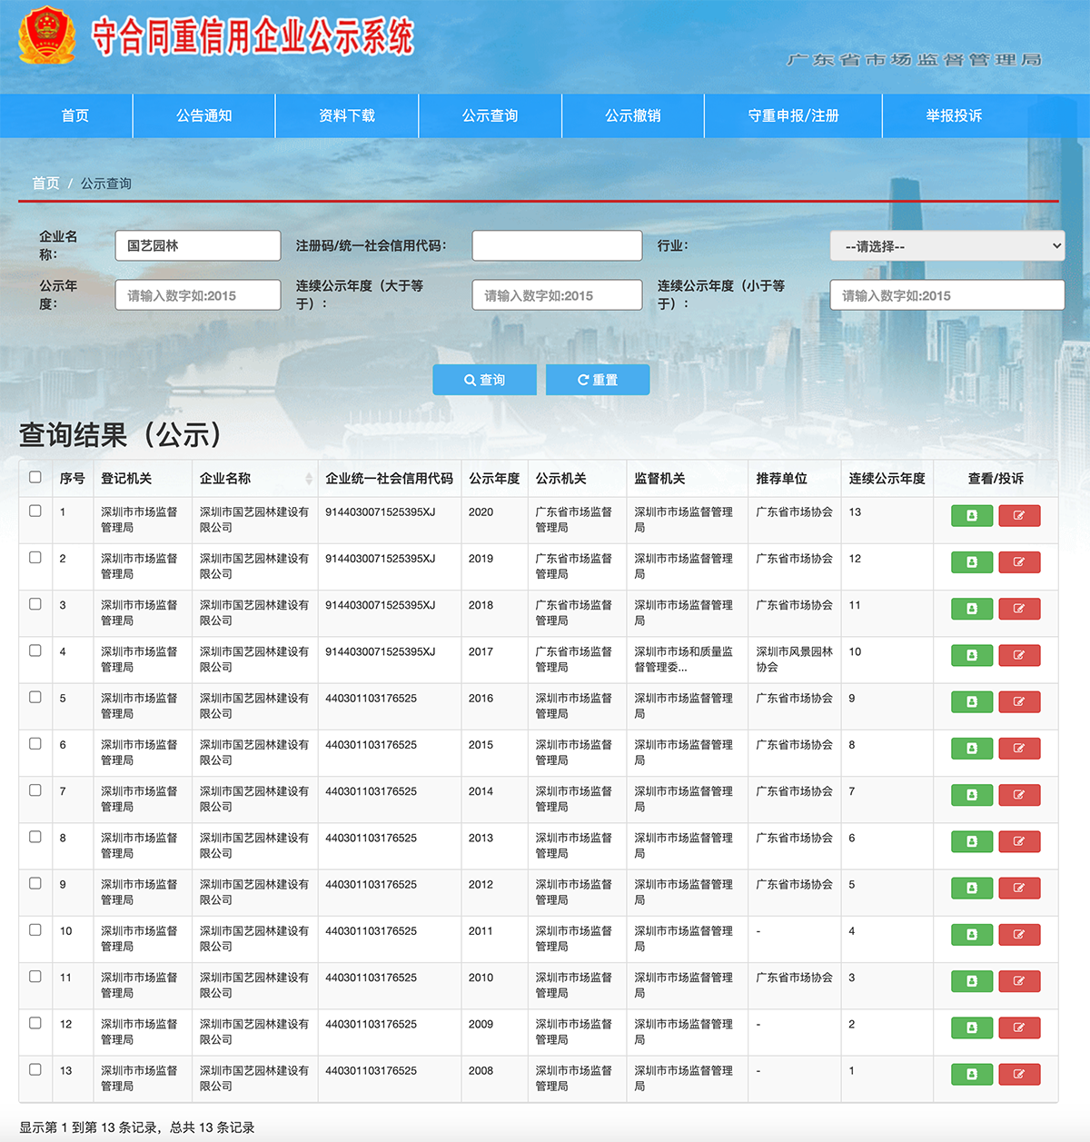Screen dimensions: 1090x1142
Task: Open green view icon for year 2014
Action: [972, 795]
